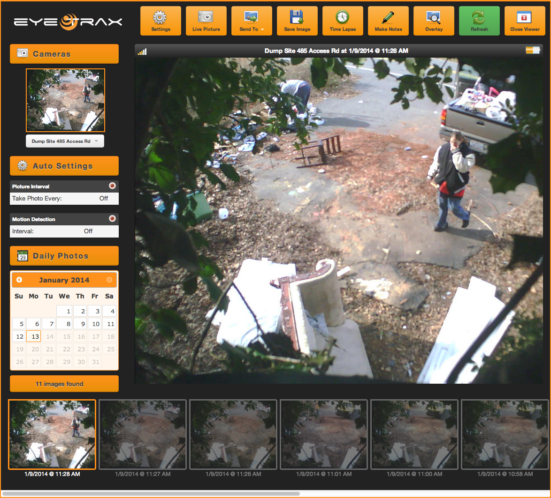Disable the Take Photo Every setting
This screenshot has height=498, width=551.
click(64, 199)
